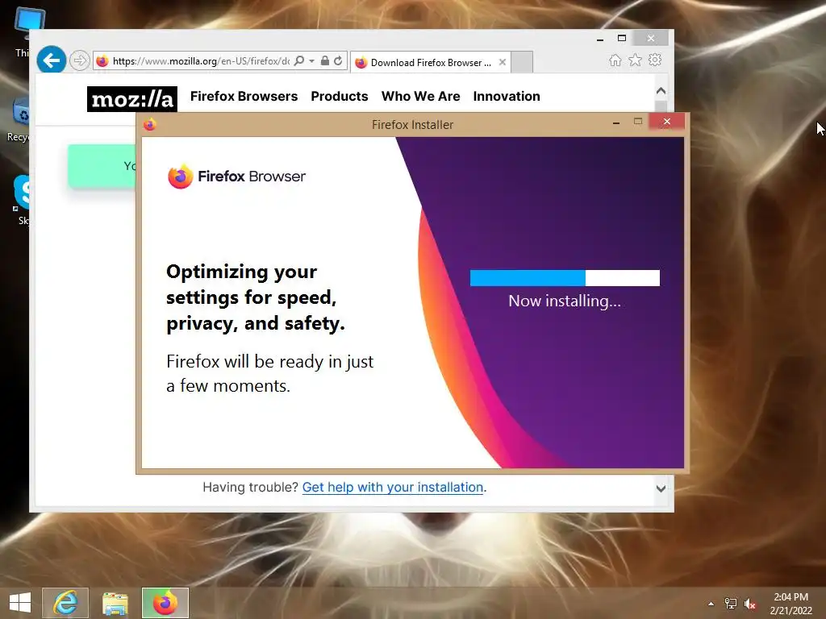
Task: Open the address bar dropdown arrow
Action: [x=312, y=61]
